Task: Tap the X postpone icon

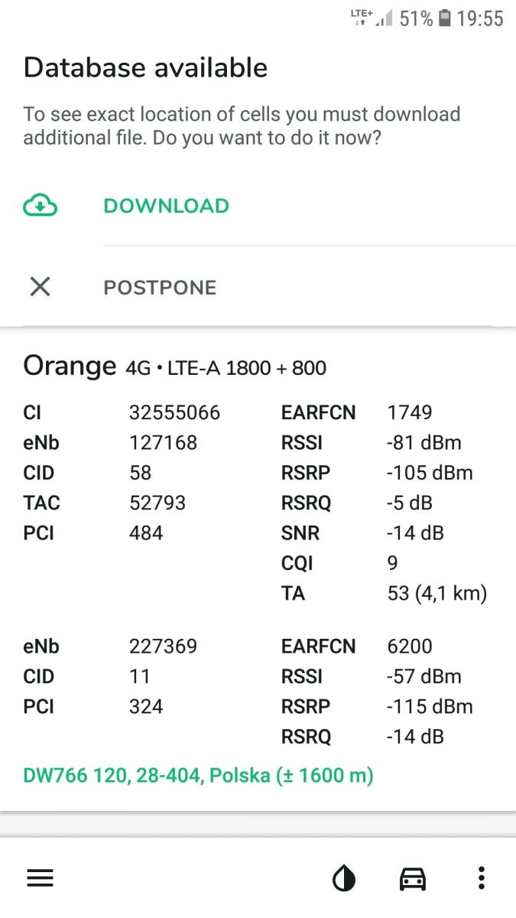Action: [40, 287]
